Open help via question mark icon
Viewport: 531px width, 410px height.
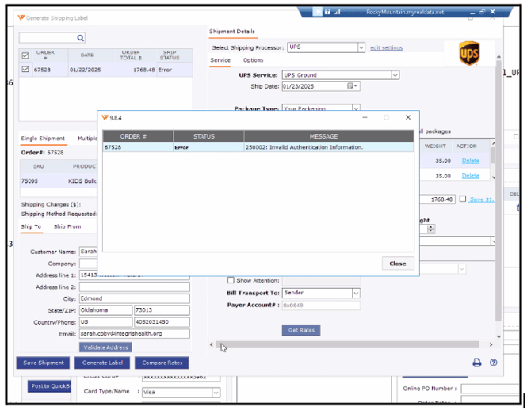pos(493,363)
